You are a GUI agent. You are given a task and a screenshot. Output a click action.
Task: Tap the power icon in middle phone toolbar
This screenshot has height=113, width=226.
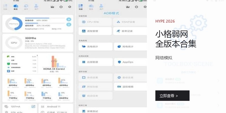[136, 6]
